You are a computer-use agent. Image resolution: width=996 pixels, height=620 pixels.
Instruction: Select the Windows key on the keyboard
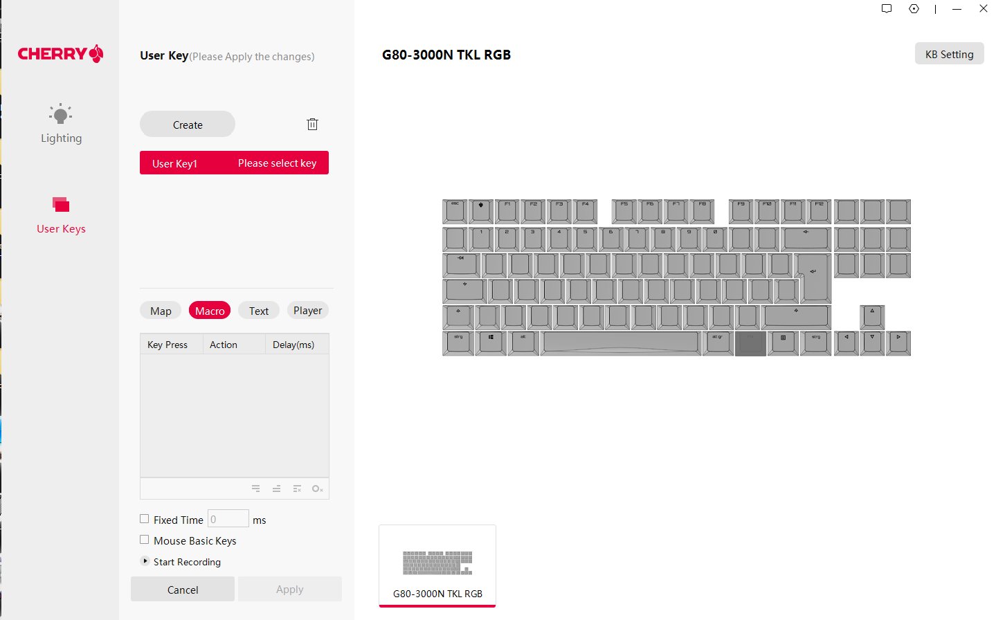(491, 343)
